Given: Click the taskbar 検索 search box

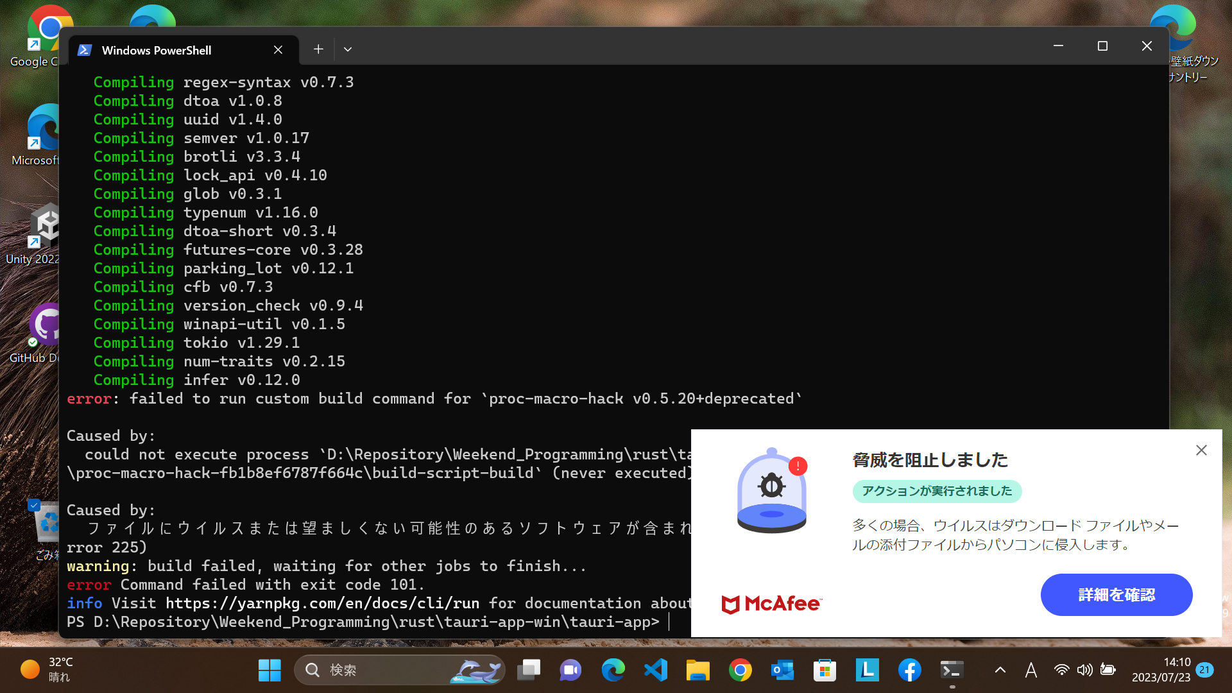Looking at the screenshot, I should 399,670.
